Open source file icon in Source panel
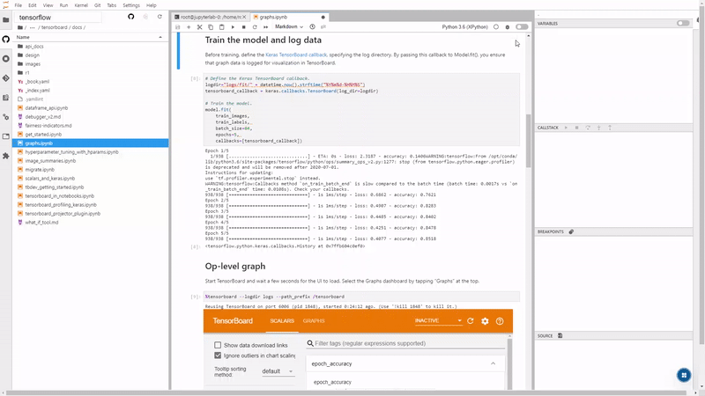This screenshot has height=396, width=705. (560, 336)
